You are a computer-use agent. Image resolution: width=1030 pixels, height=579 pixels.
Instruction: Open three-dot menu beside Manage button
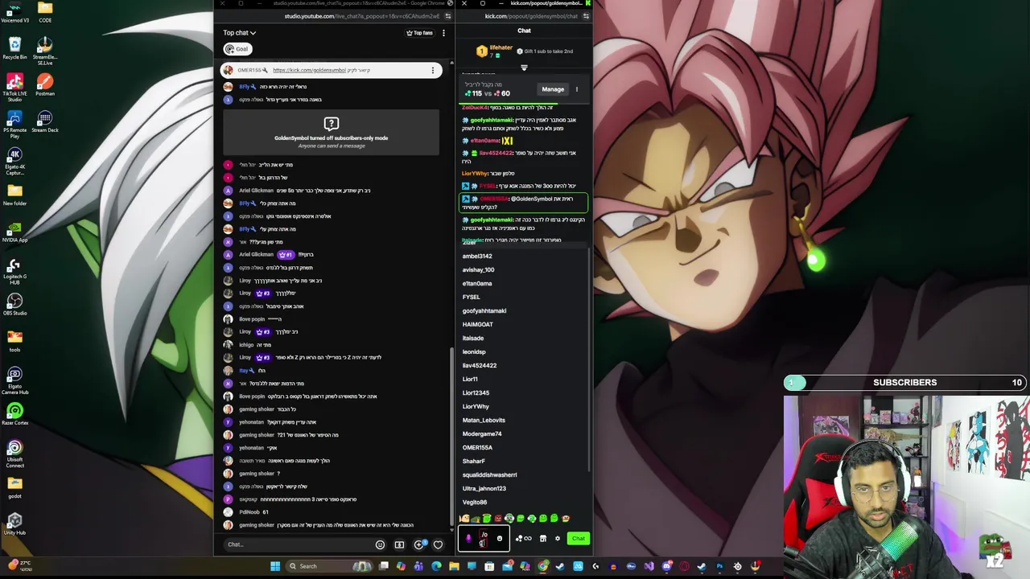point(576,89)
